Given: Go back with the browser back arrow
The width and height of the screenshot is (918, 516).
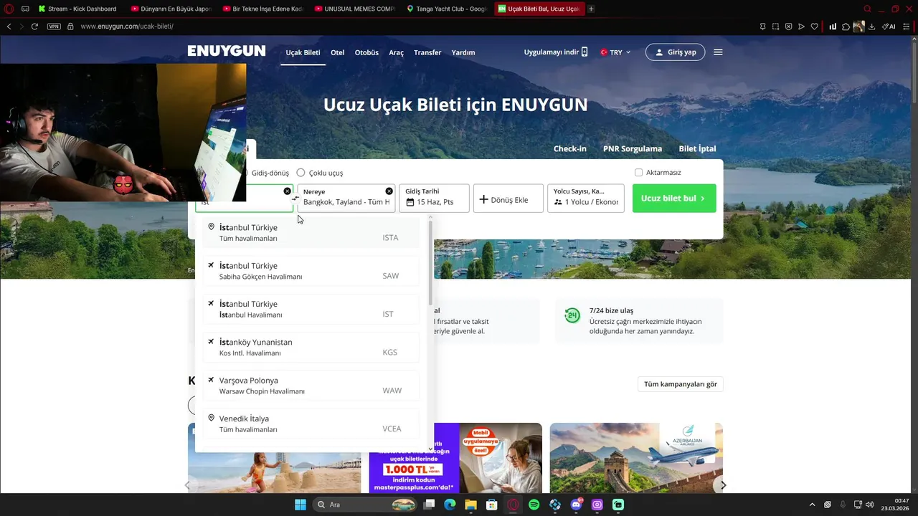Looking at the screenshot, I should [9, 26].
